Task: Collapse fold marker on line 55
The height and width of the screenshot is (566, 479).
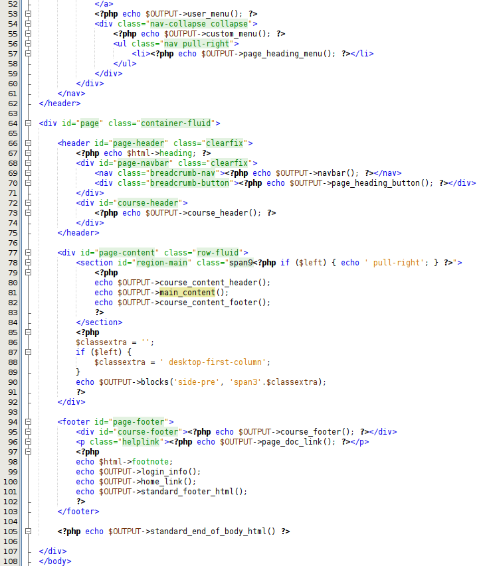Action: coord(28,34)
